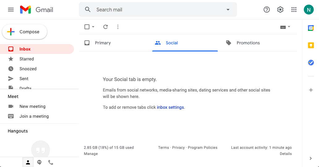Open Google Calendar side panel icon
The image size is (319, 167).
pyautogui.click(x=311, y=28)
